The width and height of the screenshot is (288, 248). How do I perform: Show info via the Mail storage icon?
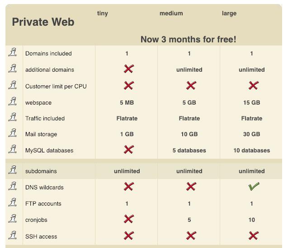click(13, 133)
